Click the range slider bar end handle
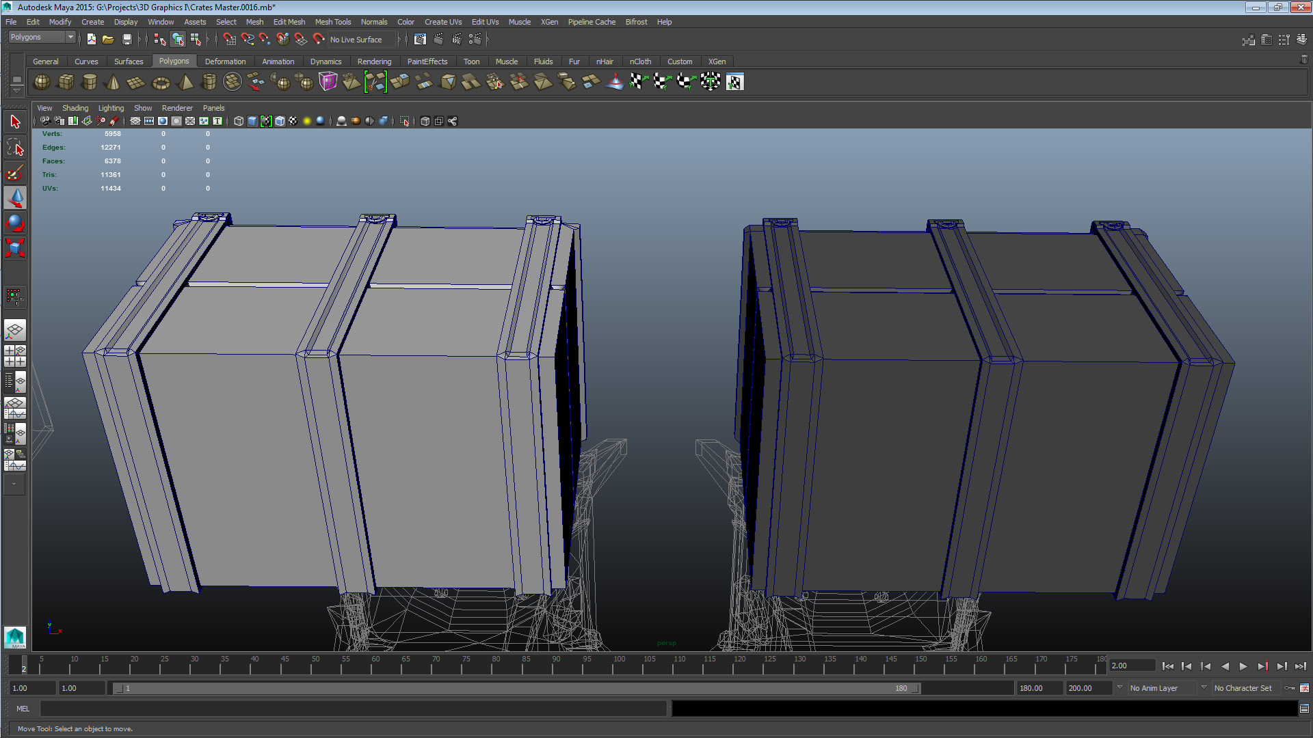This screenshot has width=1313, height=738. point(916,688)
